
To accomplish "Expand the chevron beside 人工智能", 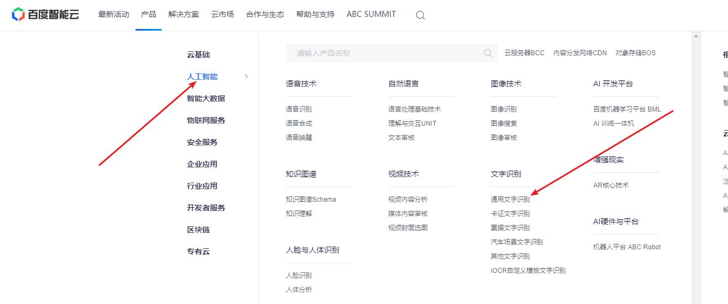I will click(x=246, y=77).
